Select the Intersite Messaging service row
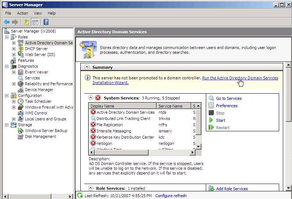The width and height of the screenshot is (292, 199). tap(143, 131)
